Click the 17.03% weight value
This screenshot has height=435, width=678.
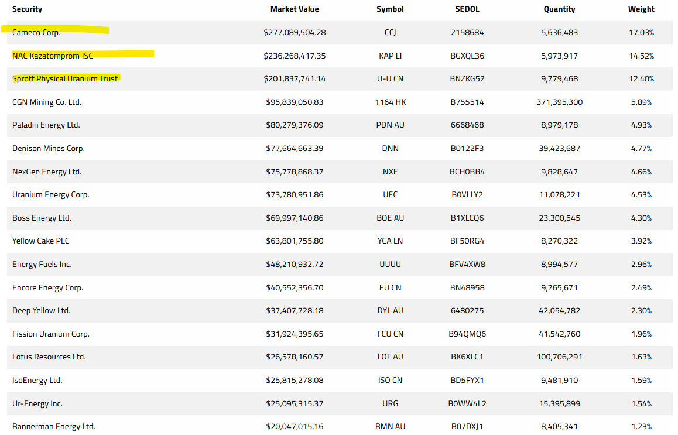pos(641,32)
